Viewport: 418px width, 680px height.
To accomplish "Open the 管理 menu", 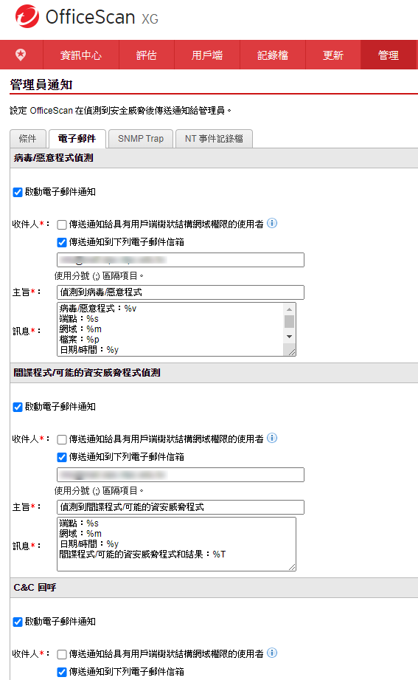I will [388, 55].
